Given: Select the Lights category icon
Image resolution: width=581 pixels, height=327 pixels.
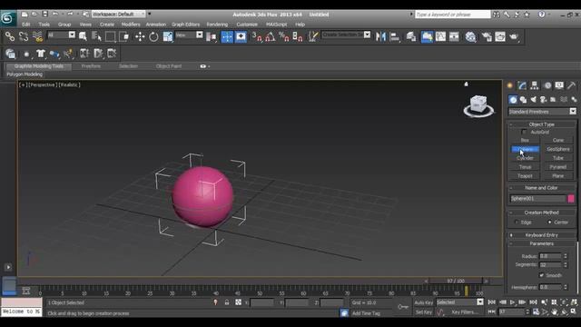Looking at the screenshot, I should pos(533,99).
